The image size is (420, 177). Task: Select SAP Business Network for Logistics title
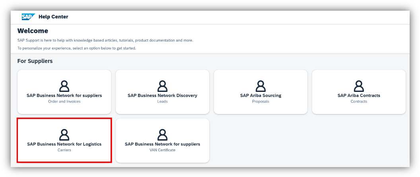pos(64,144)
